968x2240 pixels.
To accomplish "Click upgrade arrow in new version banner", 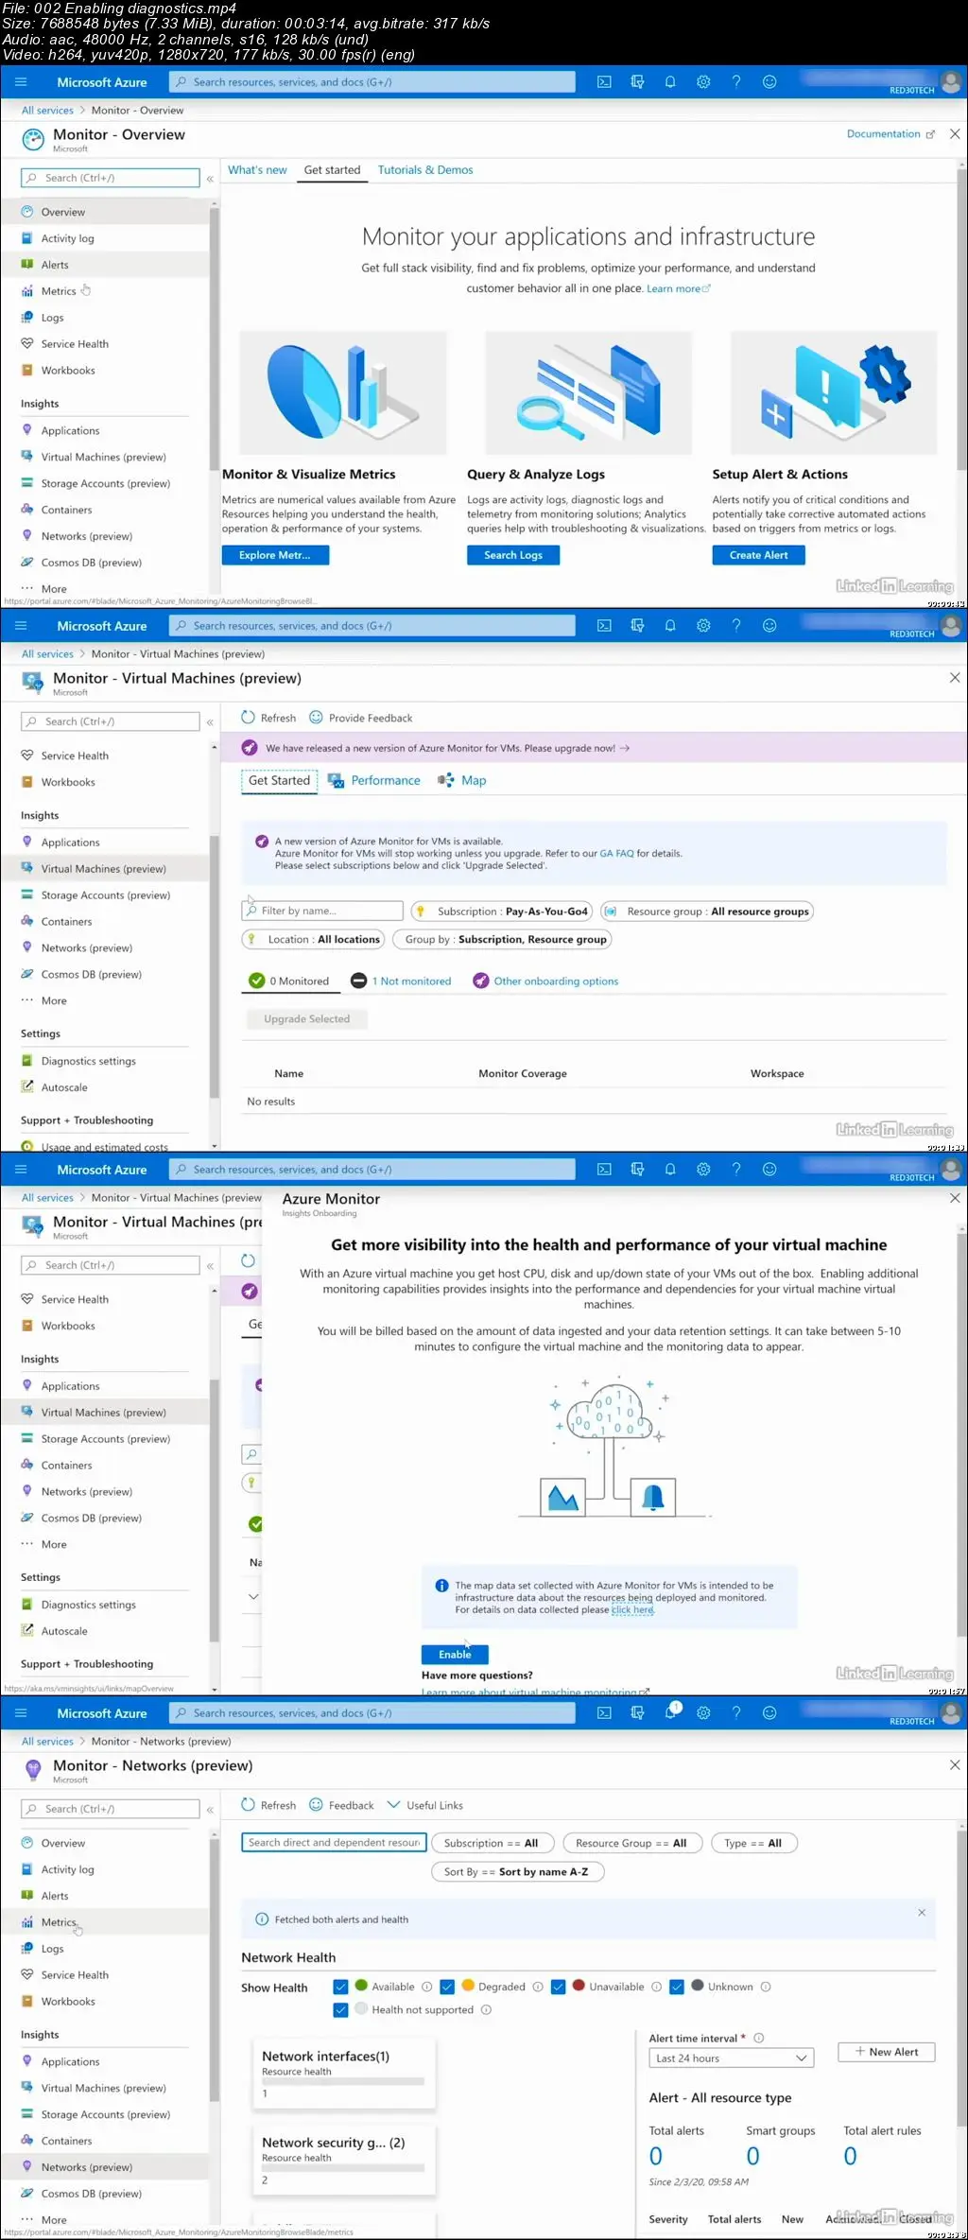I will [625, 748].
